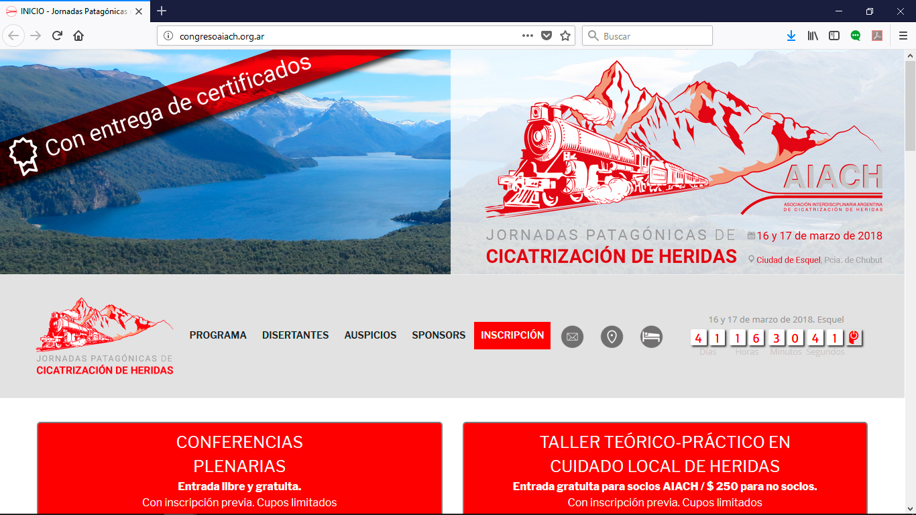Open the Firefox hamburger menu

click(x=903, y=36)
